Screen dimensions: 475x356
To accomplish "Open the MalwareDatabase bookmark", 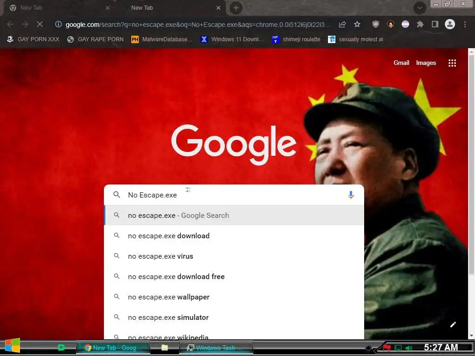I will pos(162,39).
